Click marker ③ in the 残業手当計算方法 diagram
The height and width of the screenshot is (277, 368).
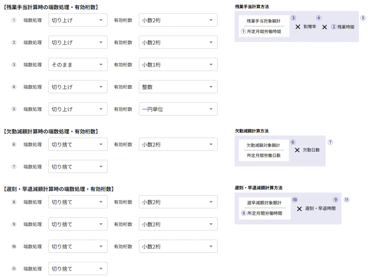coord(293,18)
